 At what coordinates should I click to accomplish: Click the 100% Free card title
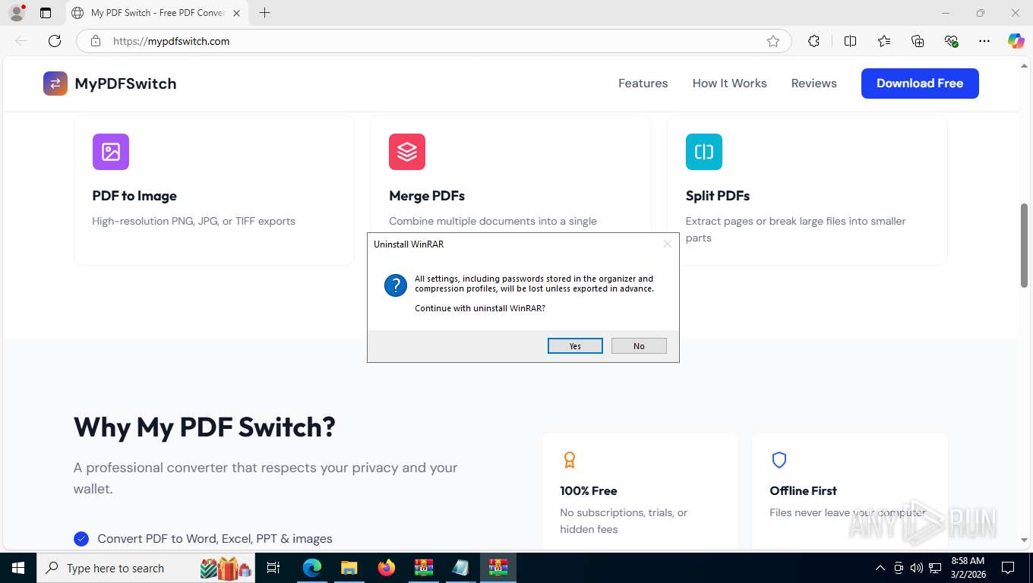[589, 491]
